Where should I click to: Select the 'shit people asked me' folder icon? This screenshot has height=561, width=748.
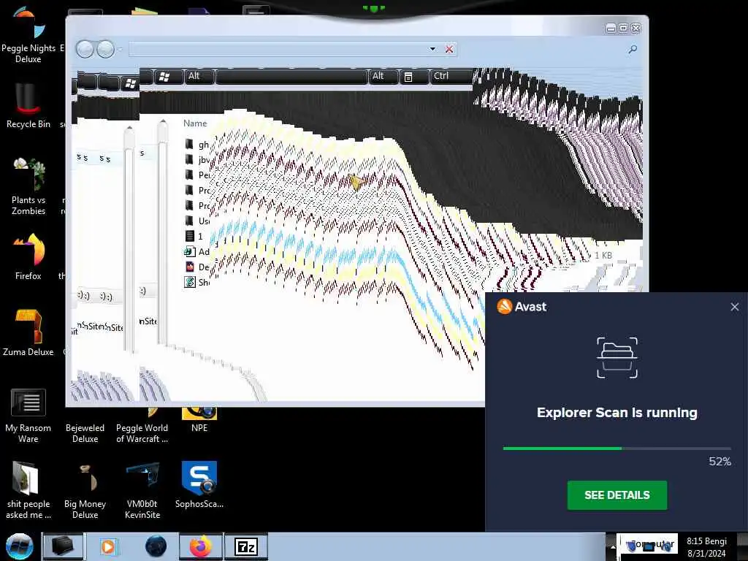click(x=28, y=490)
